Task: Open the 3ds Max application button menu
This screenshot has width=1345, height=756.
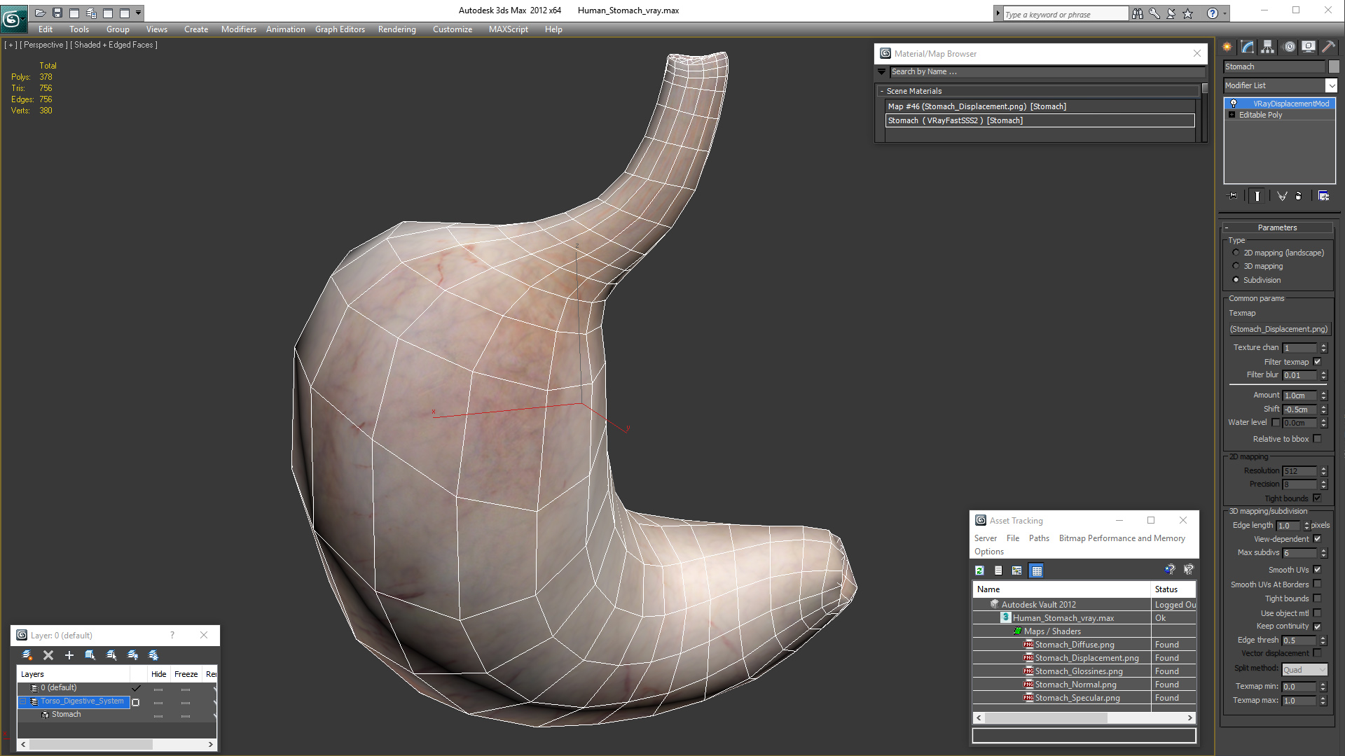Action: [x=13, y=18]
